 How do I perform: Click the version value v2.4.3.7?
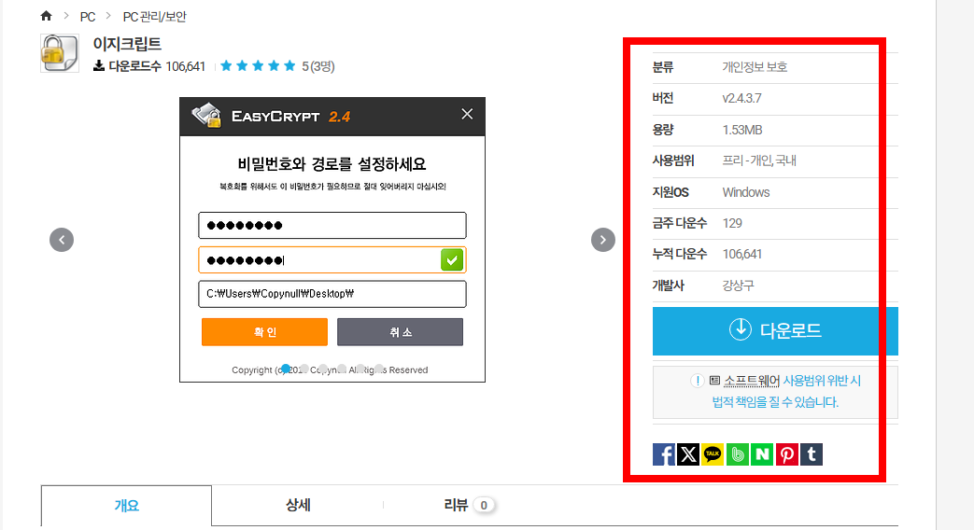click(741, 98)
